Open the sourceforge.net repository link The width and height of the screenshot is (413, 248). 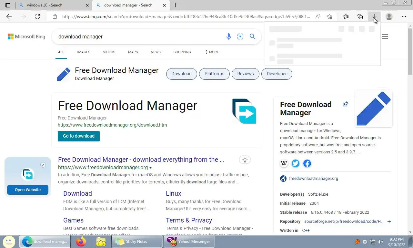344,222
